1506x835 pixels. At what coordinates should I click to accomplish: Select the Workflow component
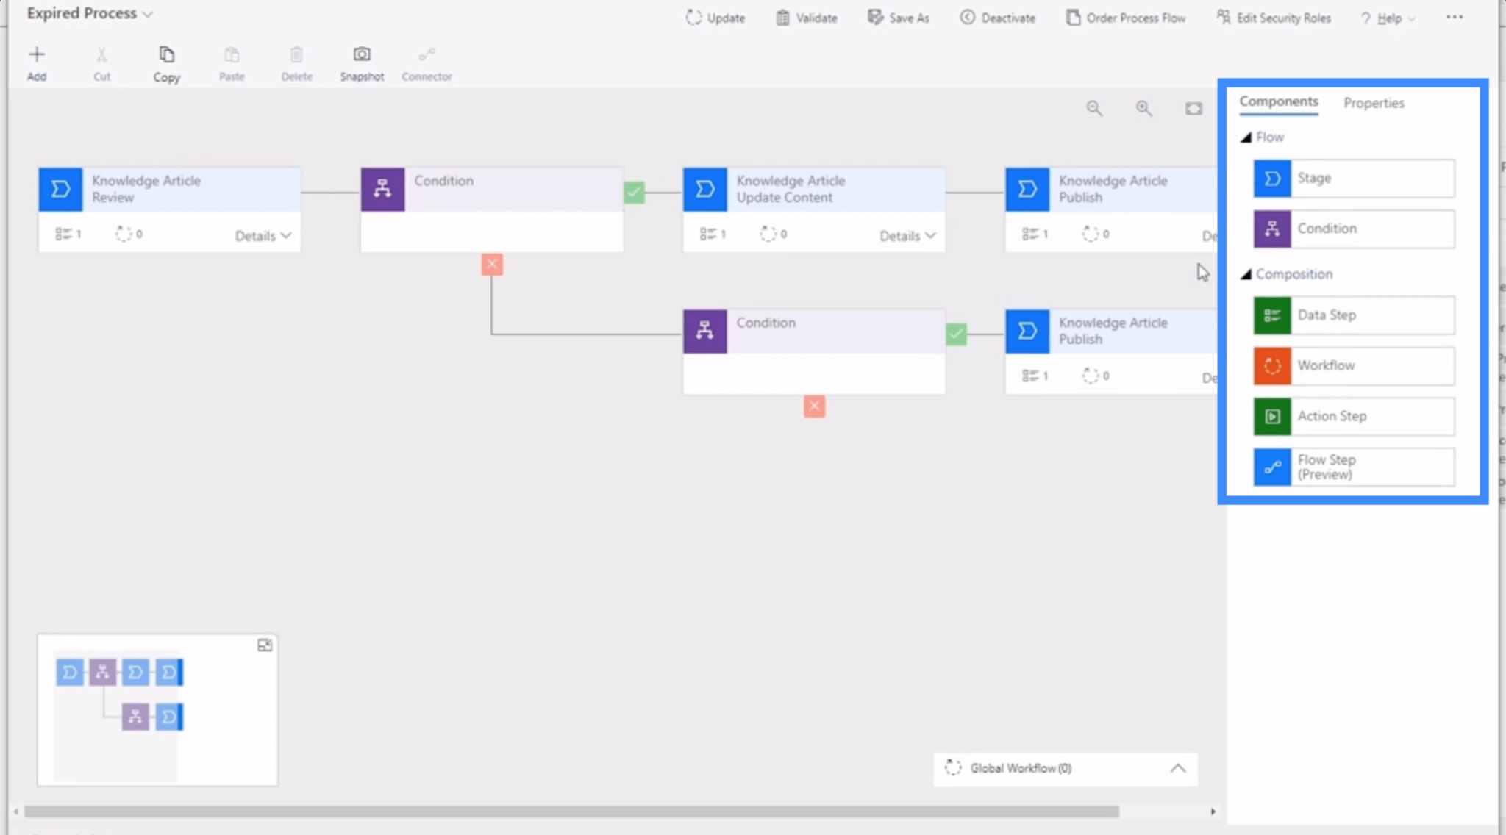click(1354, 366)
